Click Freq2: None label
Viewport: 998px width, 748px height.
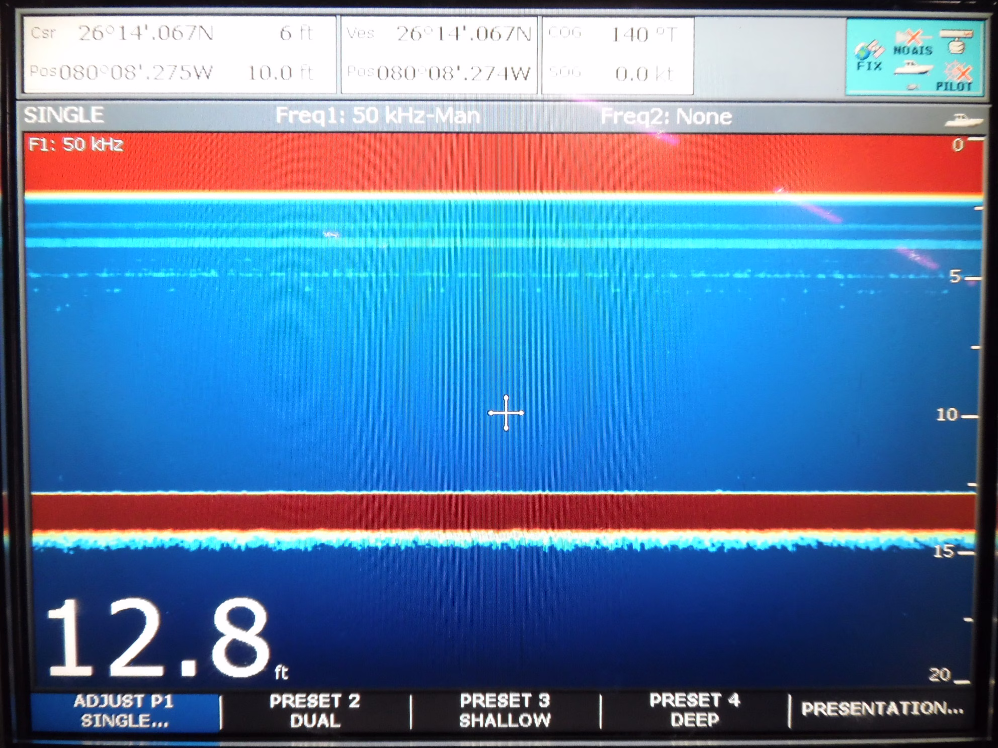click(666, 117)
